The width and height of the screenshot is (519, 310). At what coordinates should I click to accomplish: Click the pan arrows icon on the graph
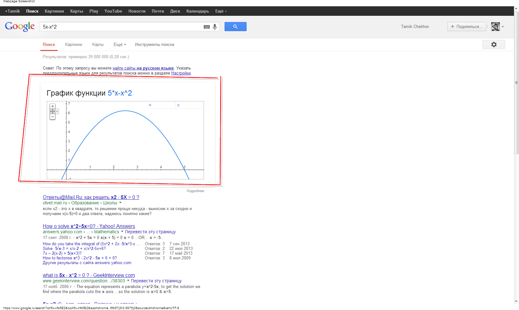[x=53, y=111]
